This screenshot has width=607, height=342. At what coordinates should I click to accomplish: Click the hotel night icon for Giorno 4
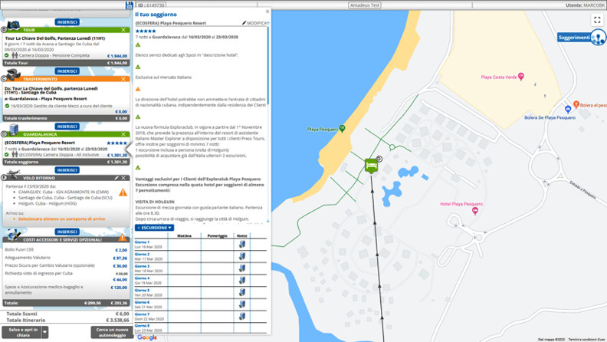(242, 280)
